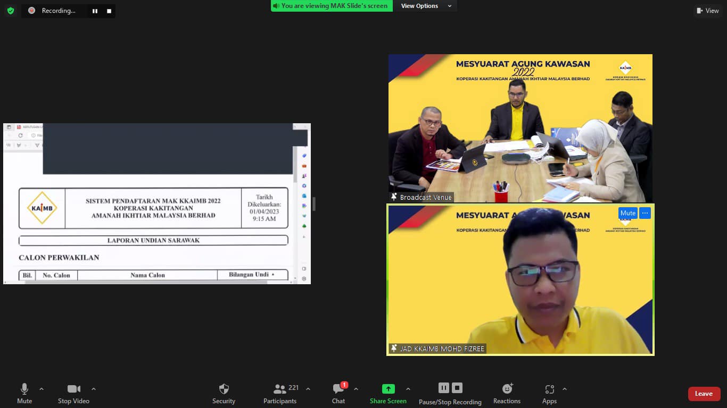This screenshot has width=727, height=408.
Task: Click the settings gear in shared browser sidebar
Action: pos(304,278)
